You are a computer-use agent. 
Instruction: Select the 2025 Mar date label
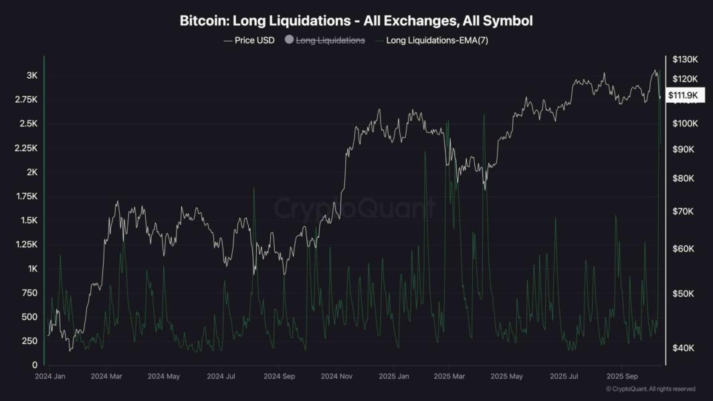coord(449,376)
